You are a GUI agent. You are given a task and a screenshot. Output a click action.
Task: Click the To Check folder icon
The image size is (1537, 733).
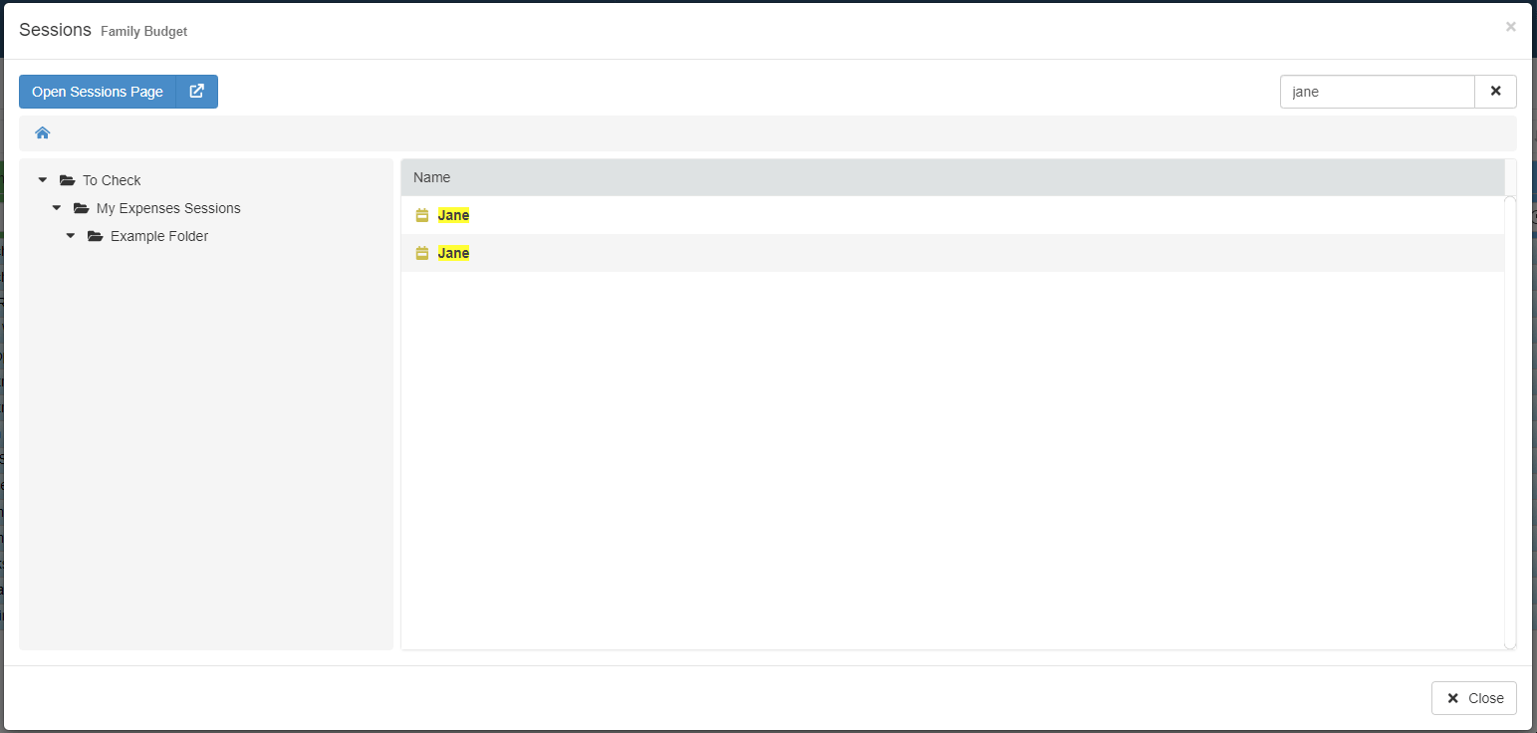pyautogui.click(x=68, y=180)
